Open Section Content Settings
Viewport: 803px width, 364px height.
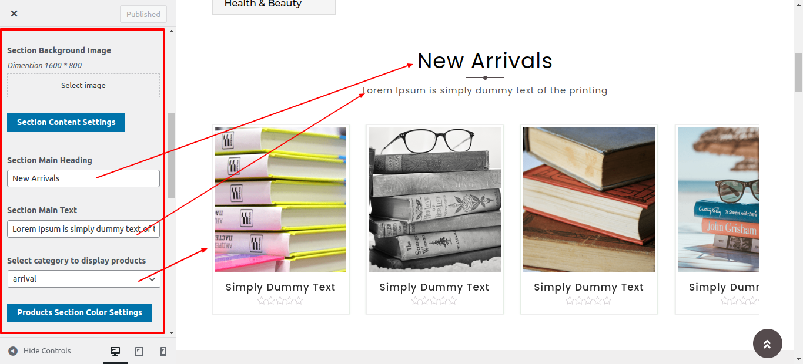pyautogui.click(x=66, y=122)
